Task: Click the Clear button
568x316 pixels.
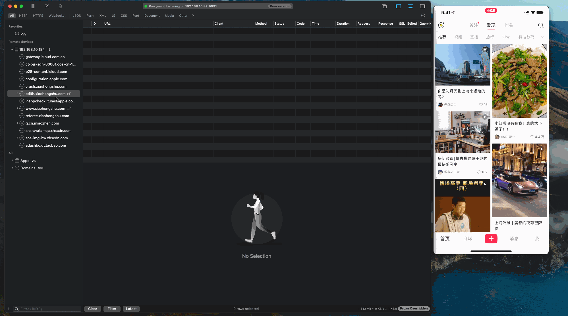Action: coord(92,309)
